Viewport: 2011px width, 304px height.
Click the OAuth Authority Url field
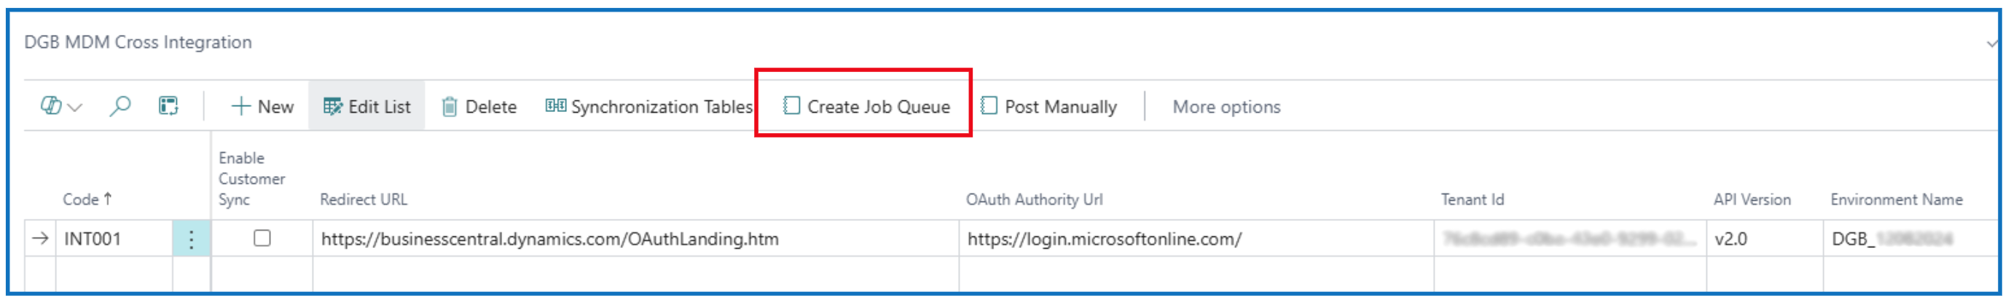coord(1104,239)
